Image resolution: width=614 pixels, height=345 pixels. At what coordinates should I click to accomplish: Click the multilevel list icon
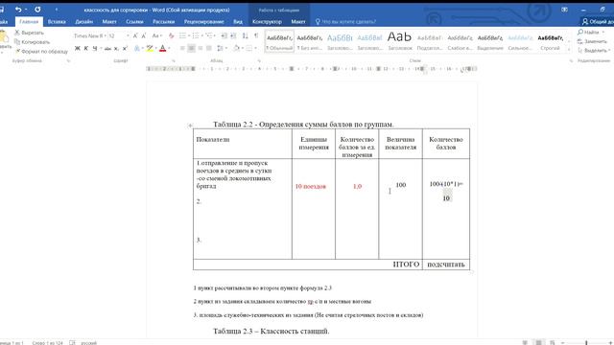pyautogui.click(x=209, y=35)
